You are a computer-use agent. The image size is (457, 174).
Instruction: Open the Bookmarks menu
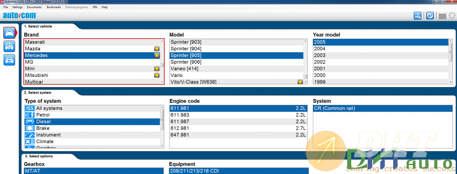tap(54, 7)
